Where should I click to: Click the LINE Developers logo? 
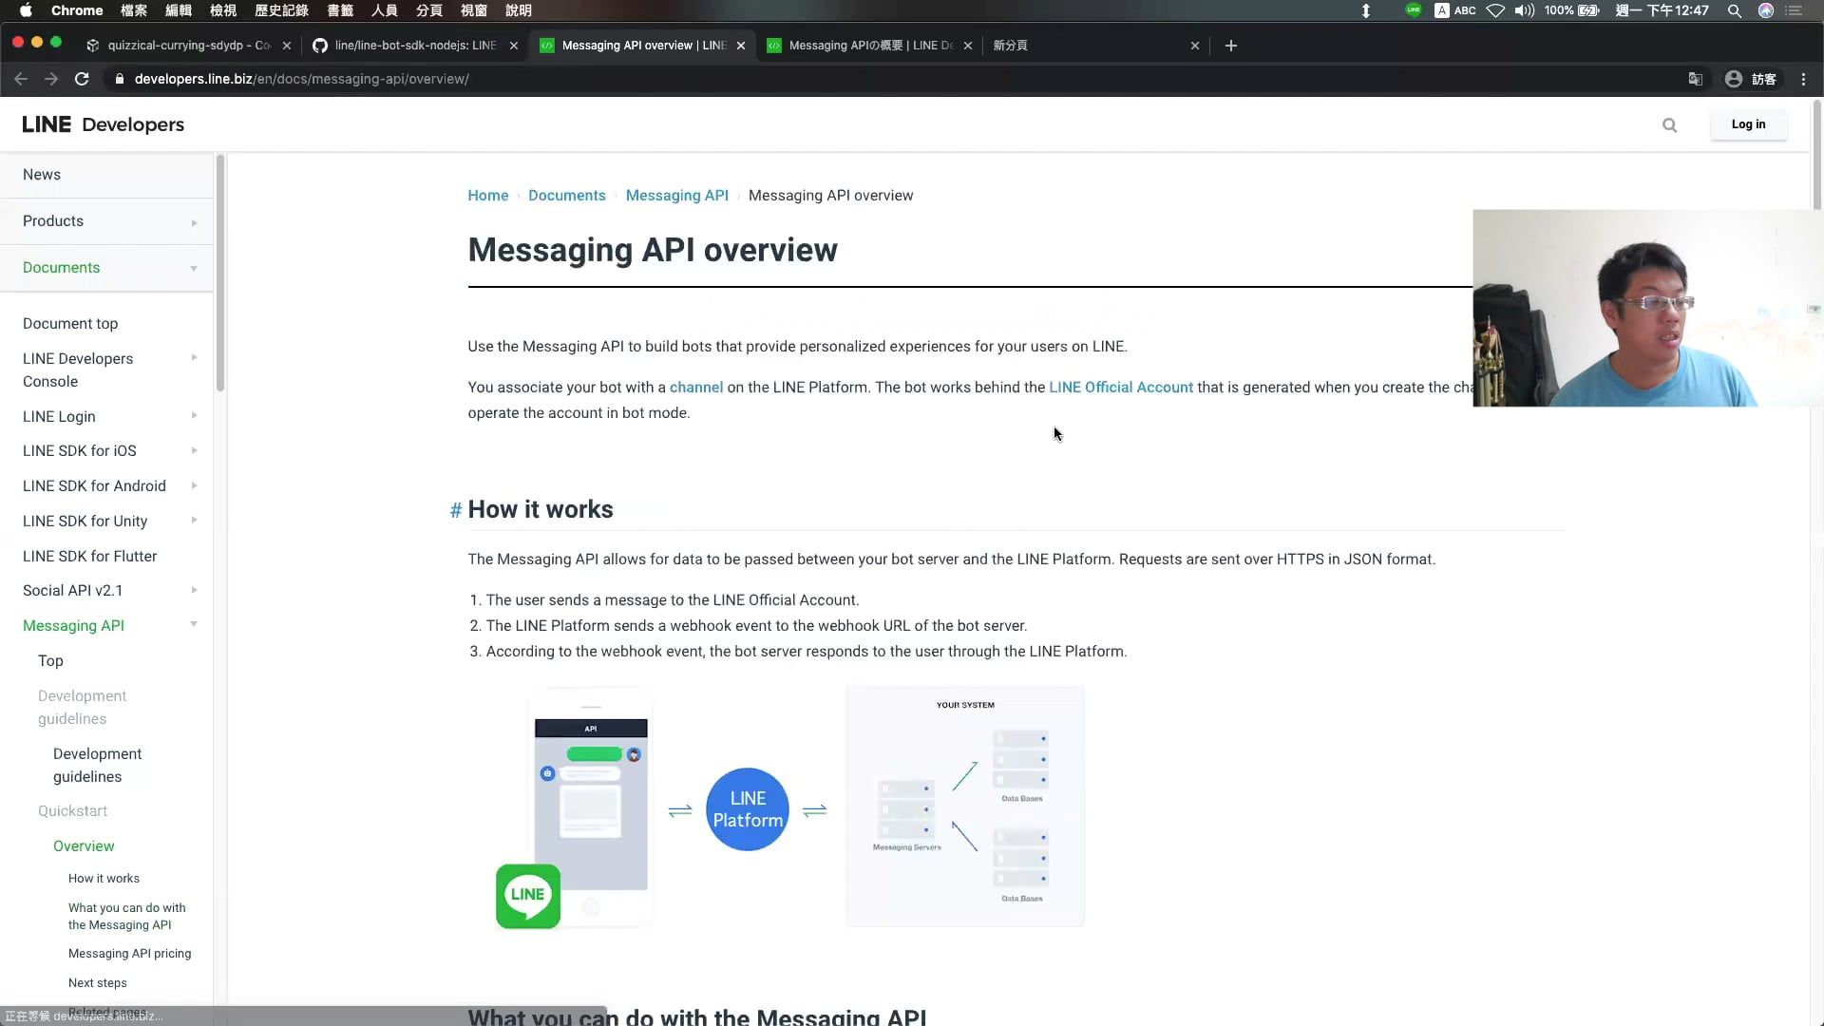click(102, 124)
